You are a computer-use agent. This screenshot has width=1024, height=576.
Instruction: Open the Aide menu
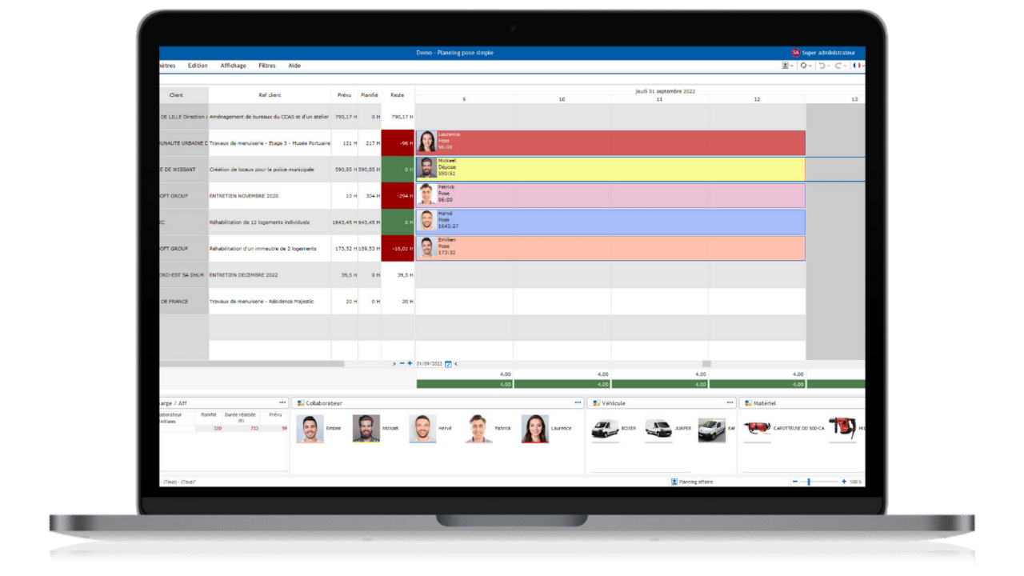tap(294, 66)
